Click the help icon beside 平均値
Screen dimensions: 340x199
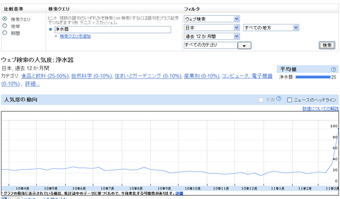[333, 70]
